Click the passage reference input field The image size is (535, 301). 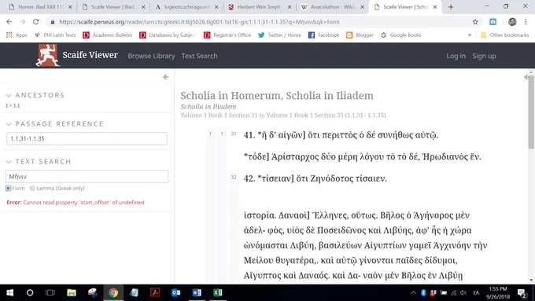pyautogui.click(x=87, y=139)
